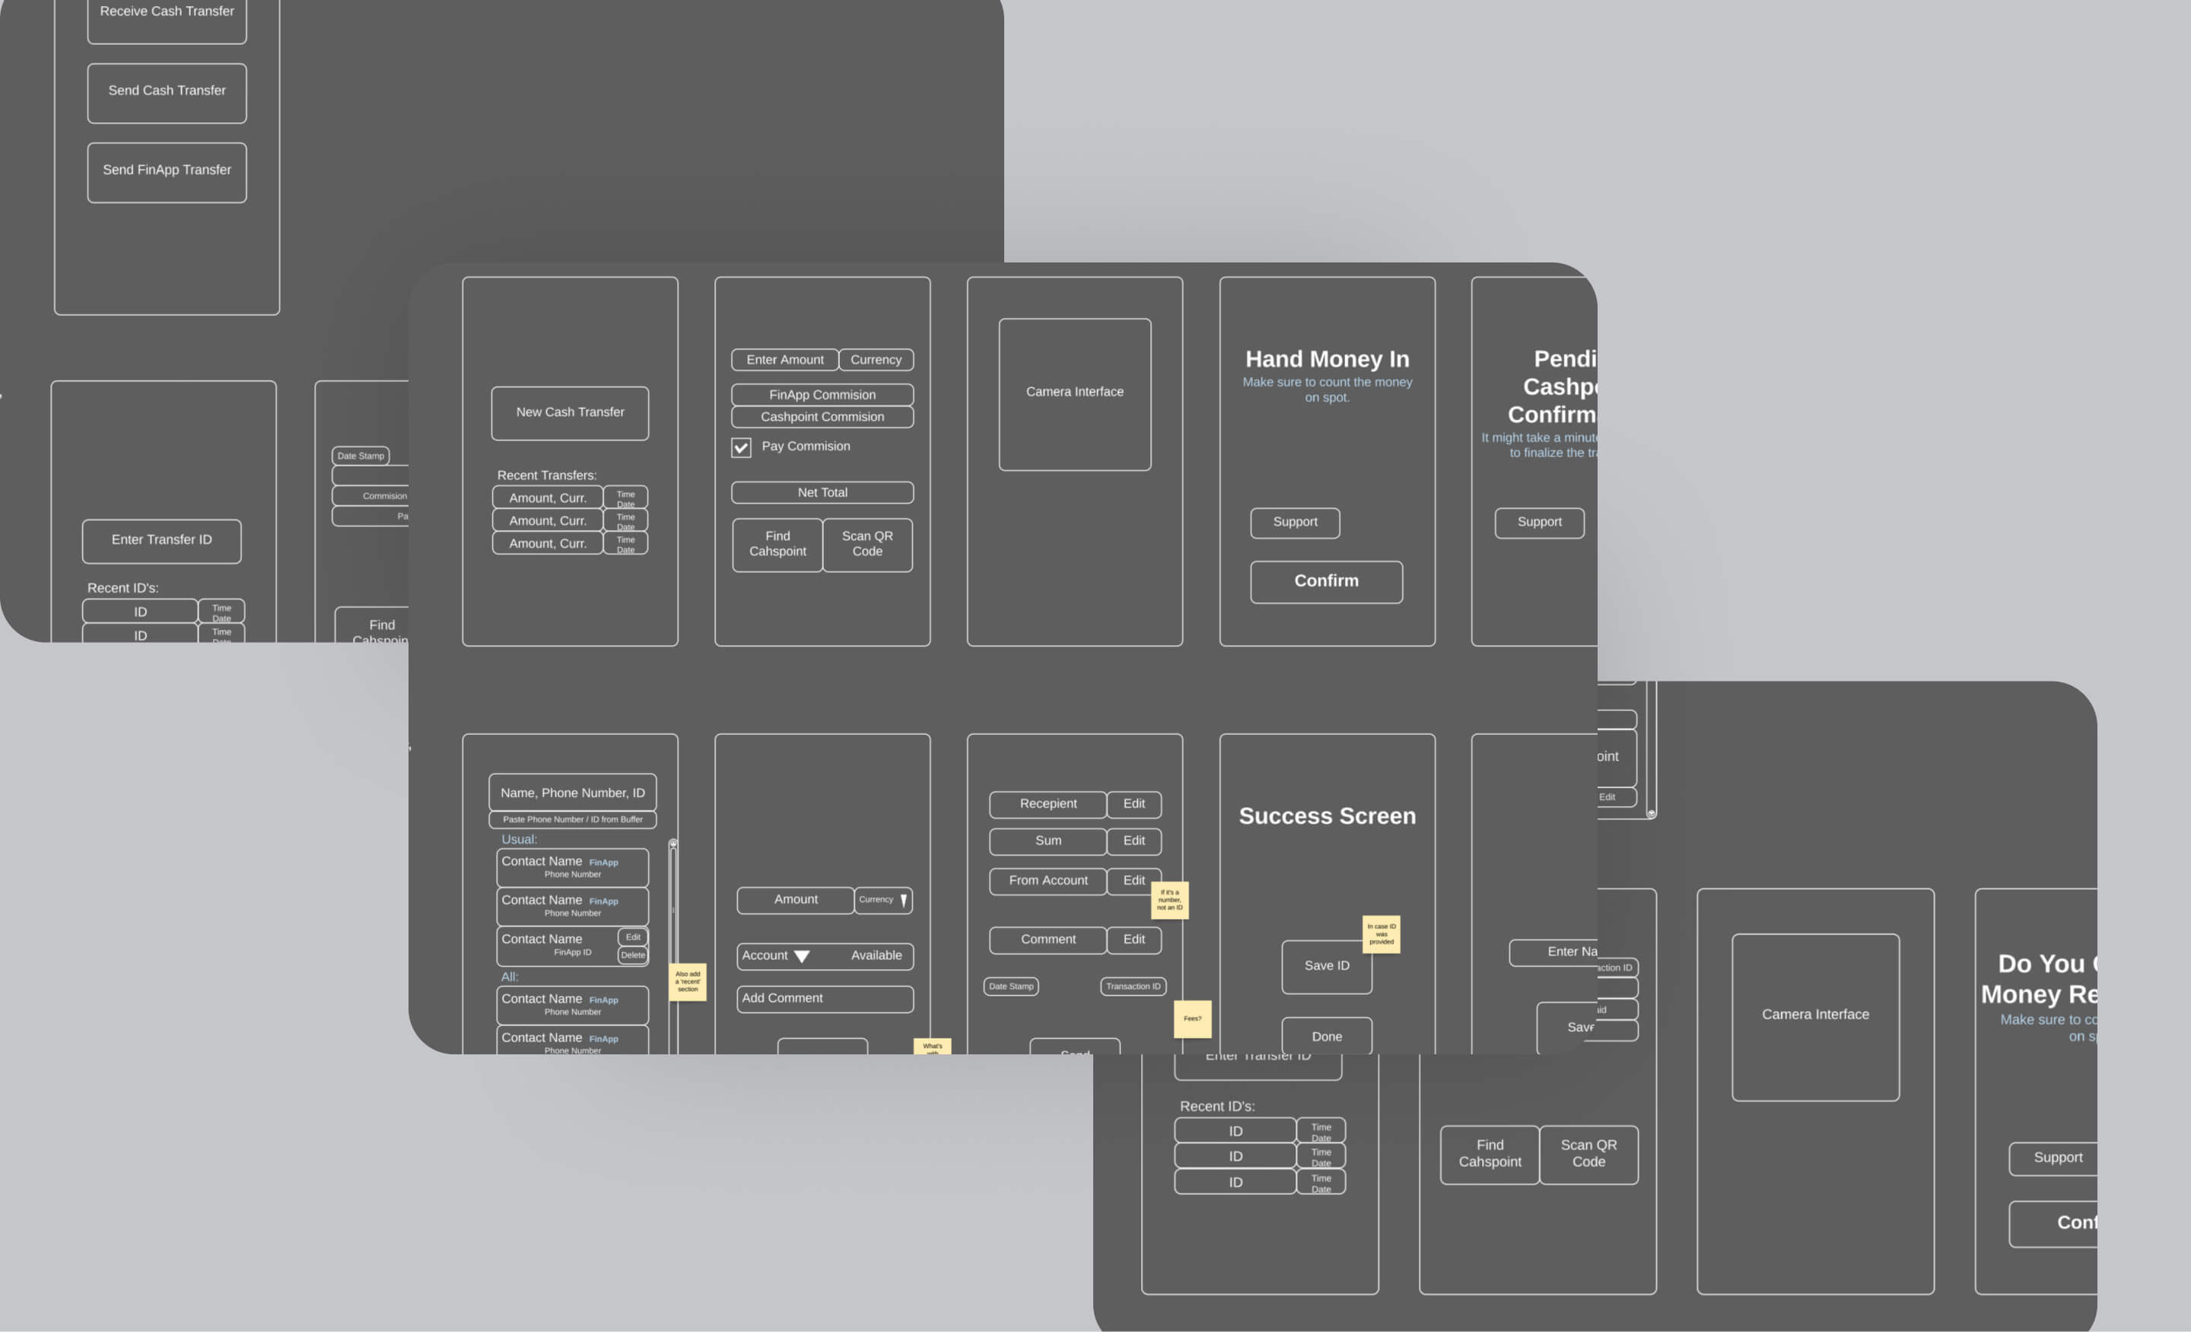Click the Save ID button

click(1326, 965)
